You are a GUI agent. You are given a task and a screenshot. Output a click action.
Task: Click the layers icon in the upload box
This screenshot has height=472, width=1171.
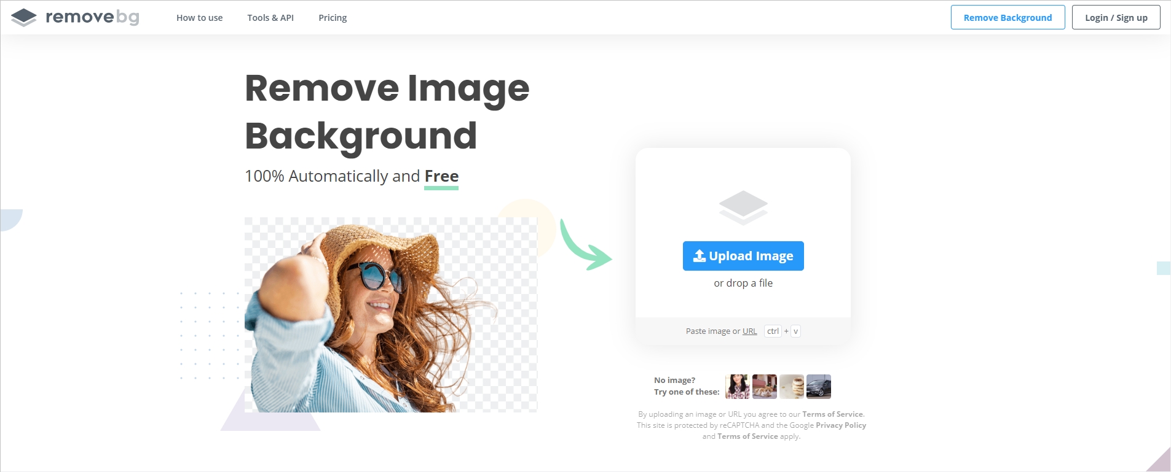743,207
